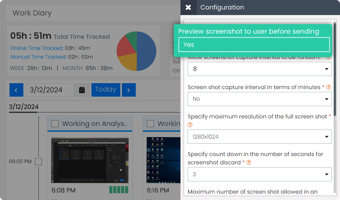Click help icon for maximum resolution setting

(x=190, y=125)
